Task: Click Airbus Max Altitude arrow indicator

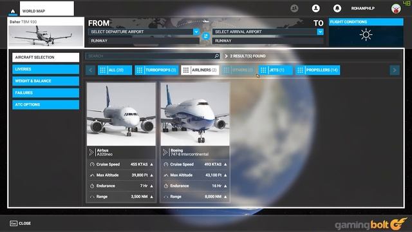Action: [x=152, y=175]
